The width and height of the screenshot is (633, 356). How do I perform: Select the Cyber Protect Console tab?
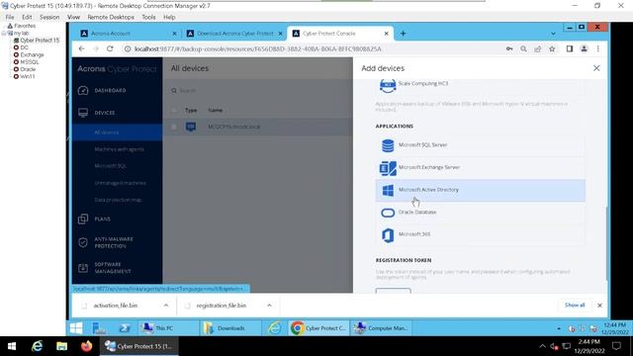340,34
